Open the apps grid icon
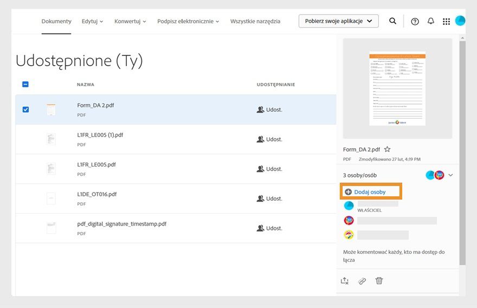The height and width of the screenshot is (308, 477). (x=446, y=21)
